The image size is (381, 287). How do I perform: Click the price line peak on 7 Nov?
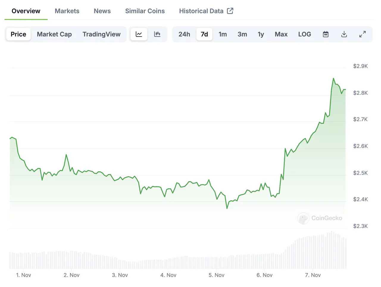(x=333, y=78)
